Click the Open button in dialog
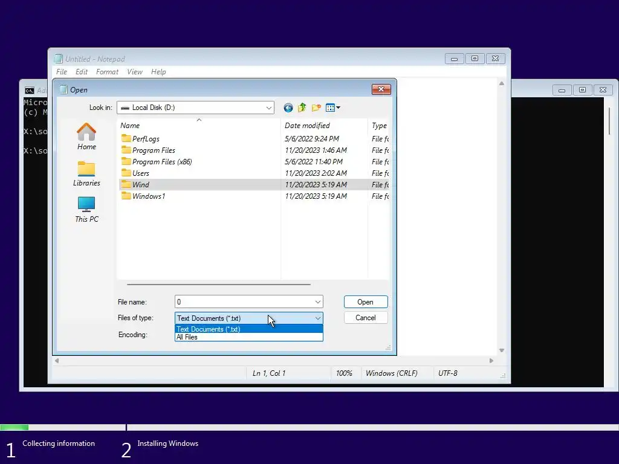The width and height of the screenshot is (619, 464). tap(366, 302)
